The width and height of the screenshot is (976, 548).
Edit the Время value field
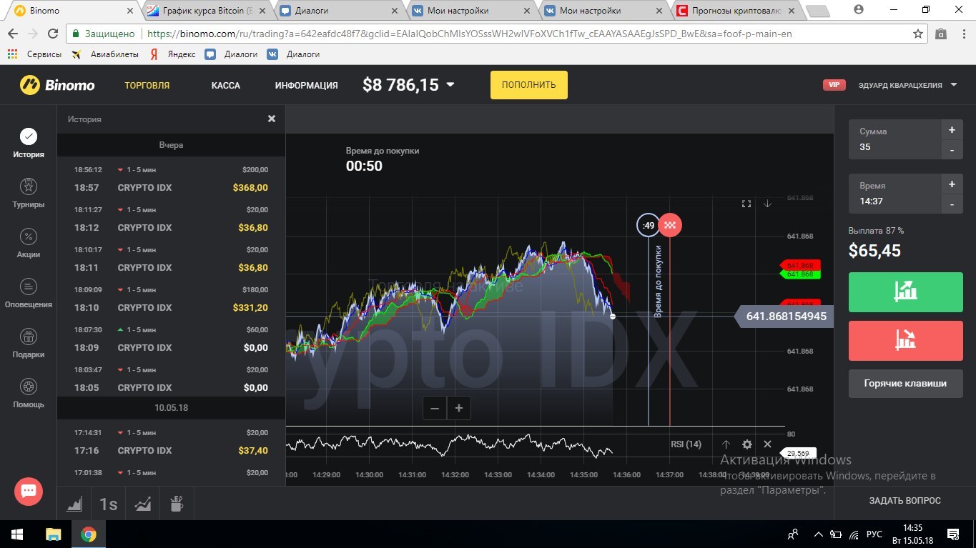(895, 194)
